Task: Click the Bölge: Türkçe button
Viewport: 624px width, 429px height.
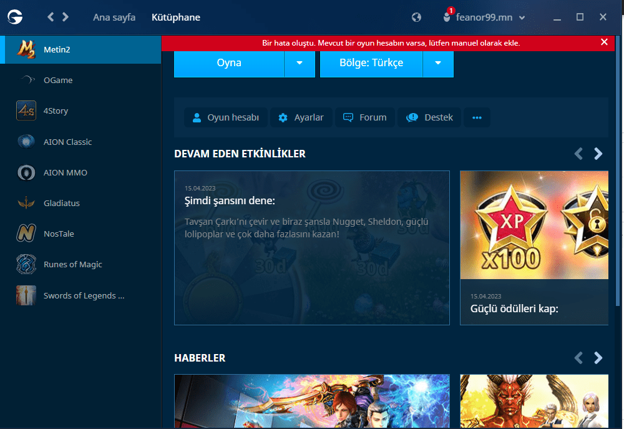Action: click(371, 63)
